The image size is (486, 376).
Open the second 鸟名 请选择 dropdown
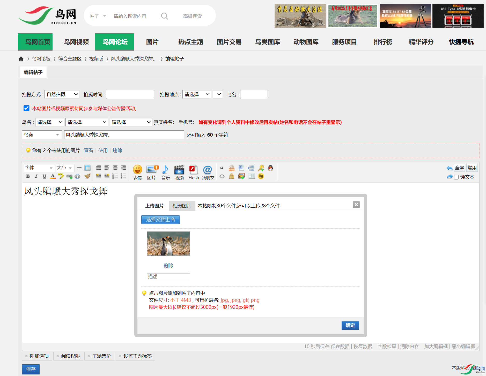pos(87,122)
